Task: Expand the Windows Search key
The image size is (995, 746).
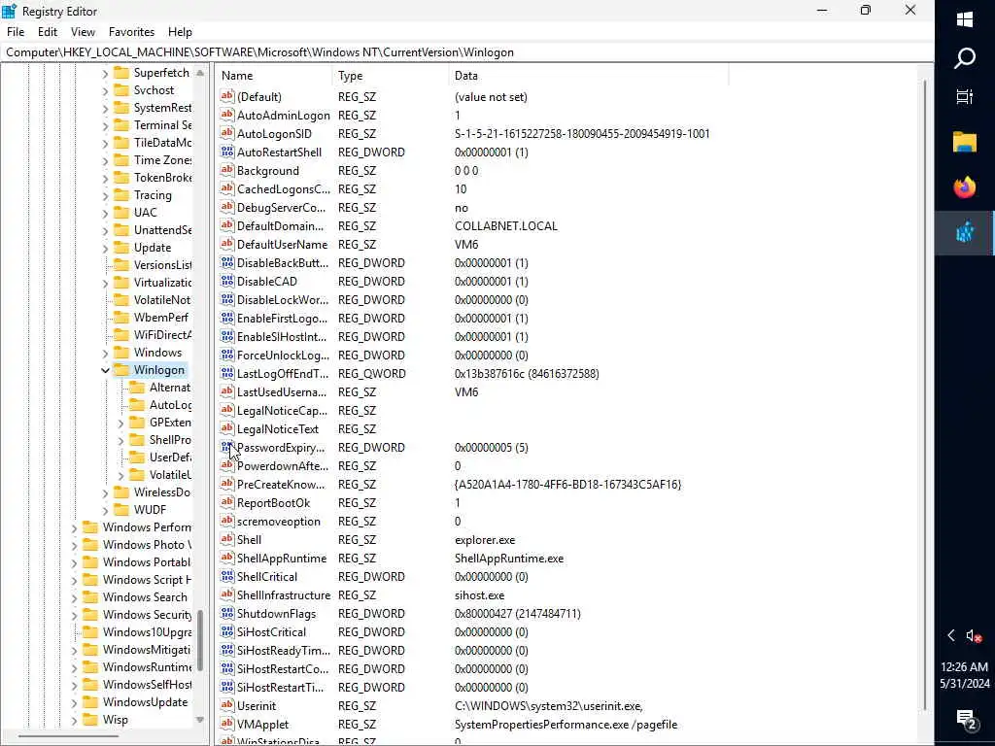Action: click(x=74, y=597)
